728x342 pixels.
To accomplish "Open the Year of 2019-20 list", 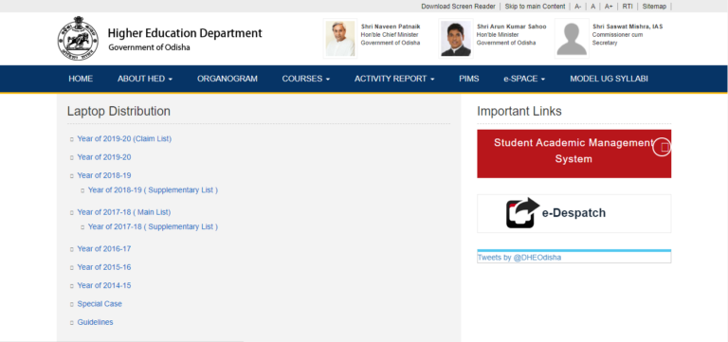I will click(104, 157).
